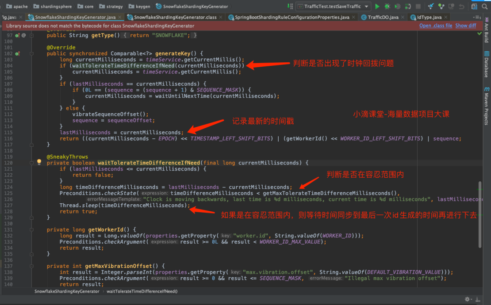
Task: Click the download arrow icon in status bar
Action: (478, 299)
